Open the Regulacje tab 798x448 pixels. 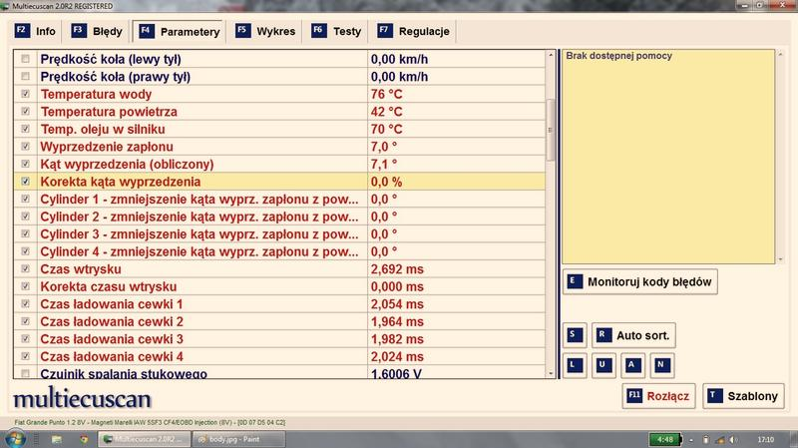[x=413, y=32]
